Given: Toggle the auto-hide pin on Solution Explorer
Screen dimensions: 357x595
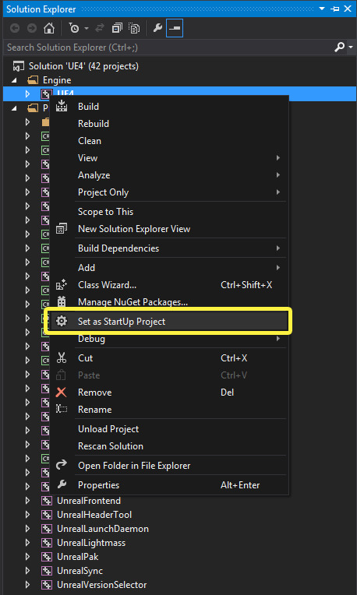Looking at the screenshot, I should (x=335, y=9).
